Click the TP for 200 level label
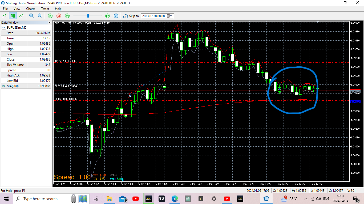The image size is (364, 204). (65, 61)
